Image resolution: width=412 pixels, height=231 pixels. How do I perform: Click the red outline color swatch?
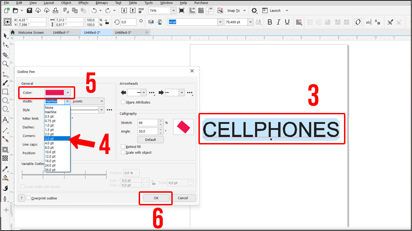55,92
